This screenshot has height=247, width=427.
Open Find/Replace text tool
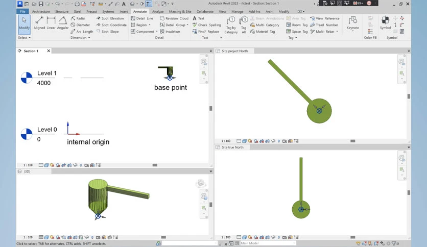click(x=206, y=32)
